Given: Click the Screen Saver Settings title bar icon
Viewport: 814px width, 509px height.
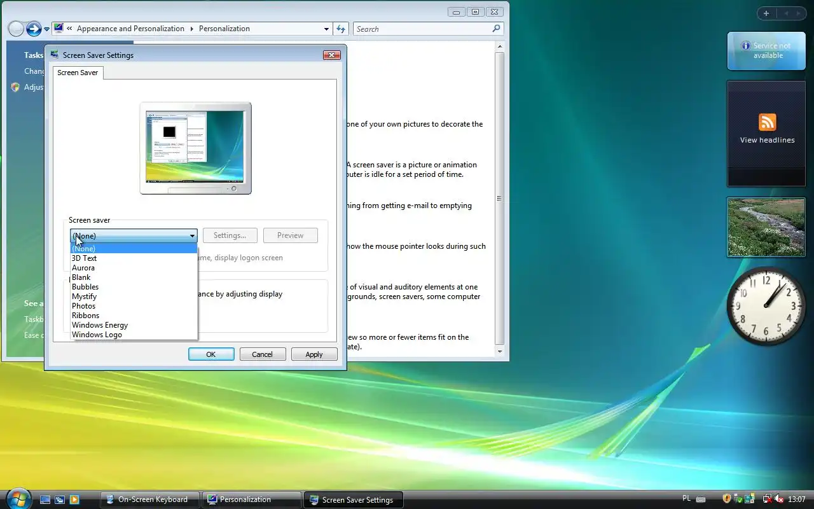Looking at the screenshot, I should point(55,55).
